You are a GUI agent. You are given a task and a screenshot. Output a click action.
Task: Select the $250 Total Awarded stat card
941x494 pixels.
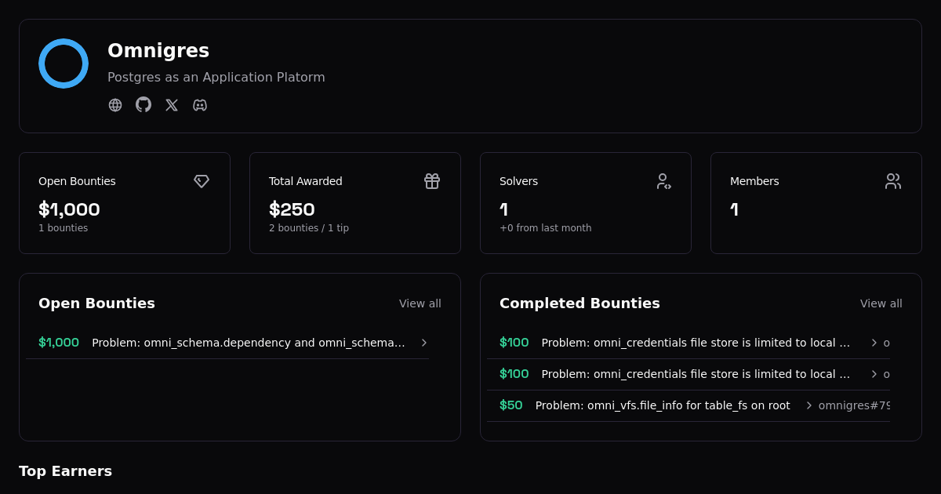coord(355,203)
